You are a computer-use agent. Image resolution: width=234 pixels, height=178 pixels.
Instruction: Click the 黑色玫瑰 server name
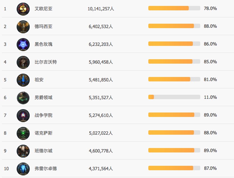tap(43, 44)
